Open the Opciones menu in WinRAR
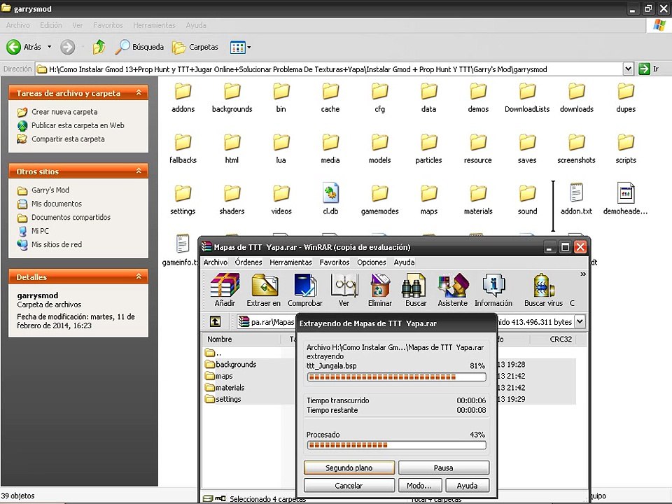672x504 pixels. click(372, 262)
